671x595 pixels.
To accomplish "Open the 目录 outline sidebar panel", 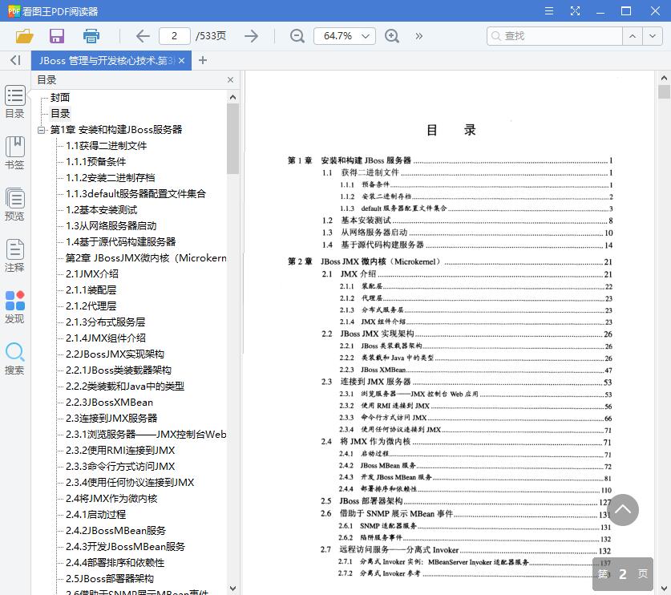I will [x=14, y=102].
